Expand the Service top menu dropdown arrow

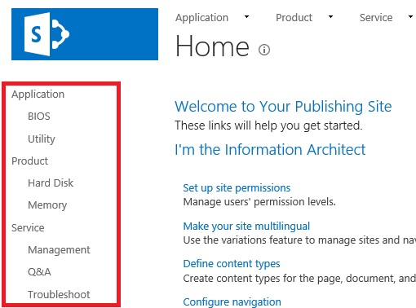point(410,17)
